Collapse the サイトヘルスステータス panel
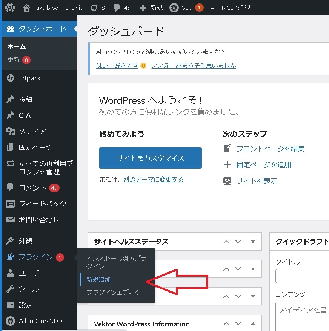Viewport: 329px width, 331px height. pyautogui.click(x=253, y=242)
